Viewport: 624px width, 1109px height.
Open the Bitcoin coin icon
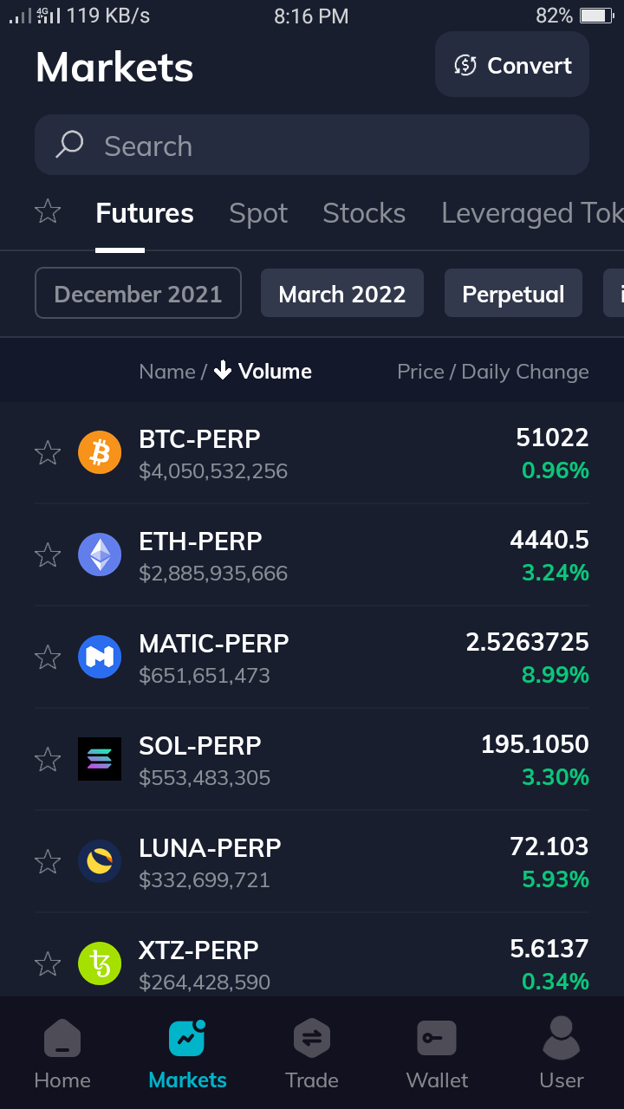[x=100, y=453]
